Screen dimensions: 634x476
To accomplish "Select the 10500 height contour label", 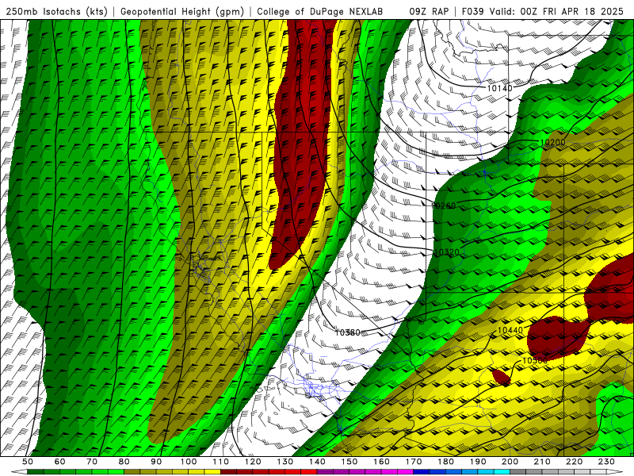I will pos(535,360).
